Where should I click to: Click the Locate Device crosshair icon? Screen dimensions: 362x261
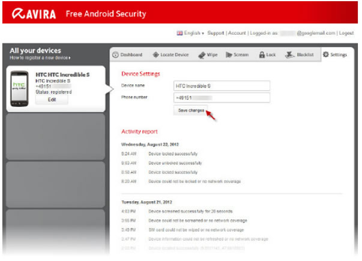pos(156,55)
